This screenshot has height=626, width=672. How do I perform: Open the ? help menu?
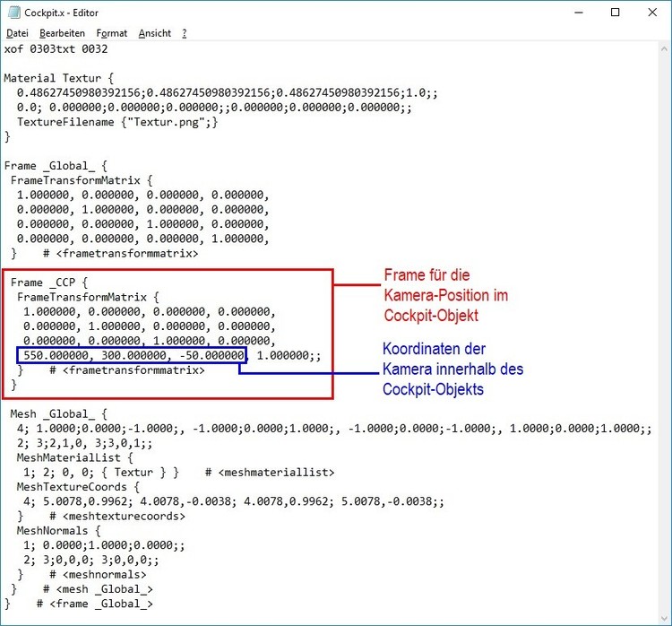(185, 33)
